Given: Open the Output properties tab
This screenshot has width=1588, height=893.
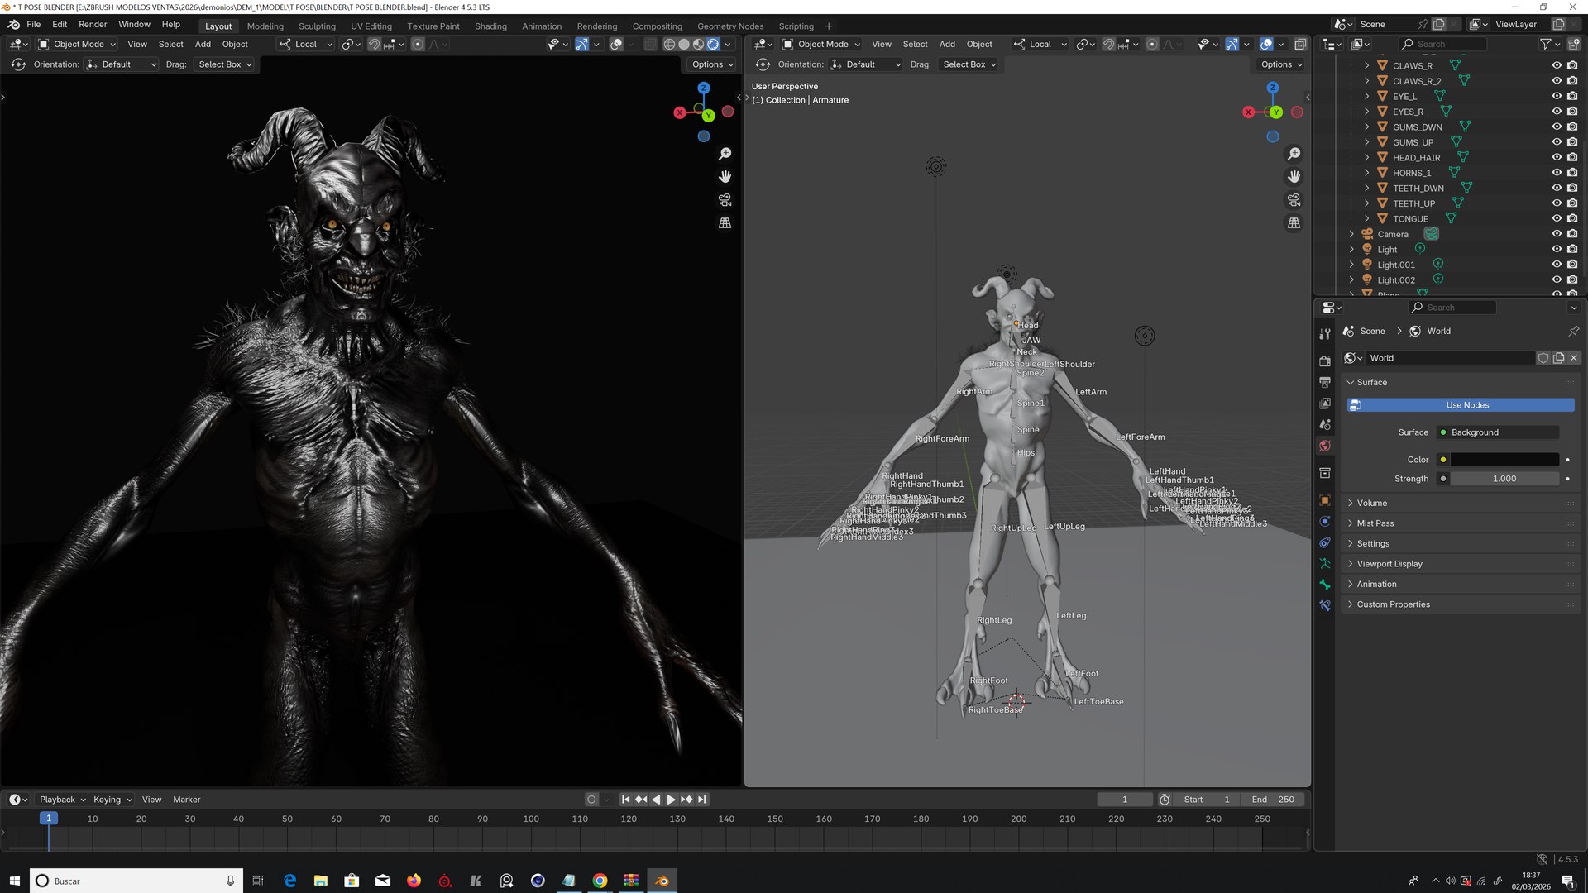Looking at the screenshot, I should pyautogui.click(x=1325, y=382).
